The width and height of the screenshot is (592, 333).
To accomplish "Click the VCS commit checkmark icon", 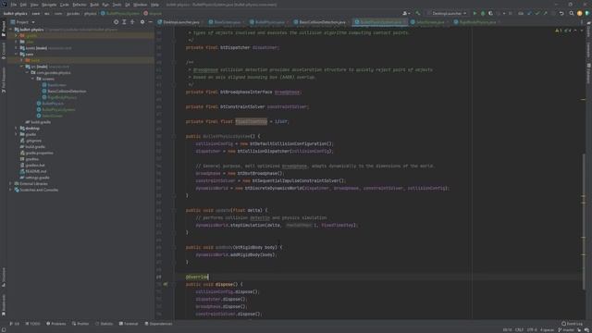I will tap(536, 13).
